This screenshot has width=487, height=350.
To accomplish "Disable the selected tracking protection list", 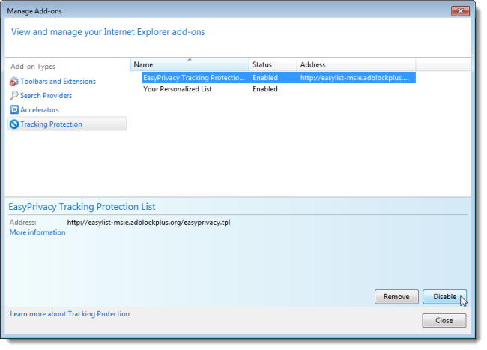I will click(444, 297).
